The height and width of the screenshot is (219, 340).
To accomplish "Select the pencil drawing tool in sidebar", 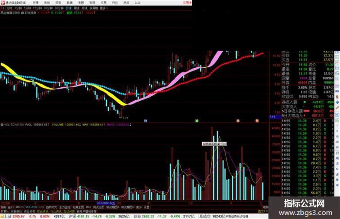I will [x=337, y=108].
